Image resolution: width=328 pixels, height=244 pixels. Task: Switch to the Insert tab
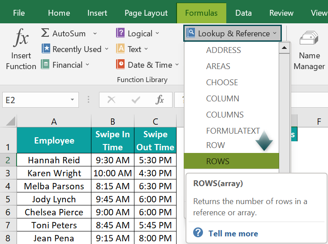(x=97, y=13)
